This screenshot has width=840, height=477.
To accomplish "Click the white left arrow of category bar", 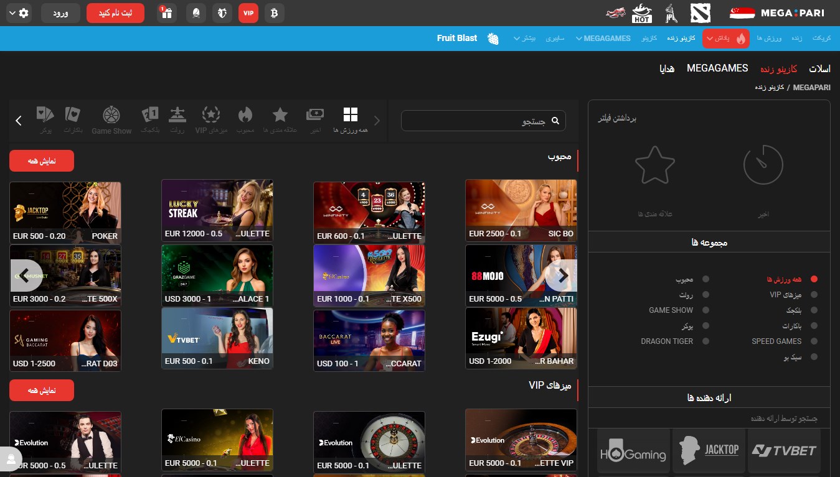I will coord(19,121).
